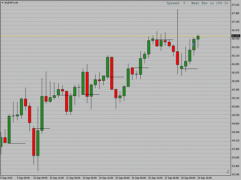
Task: Click the 9 Sep 08:00 time label
Action: click(24, 178)
